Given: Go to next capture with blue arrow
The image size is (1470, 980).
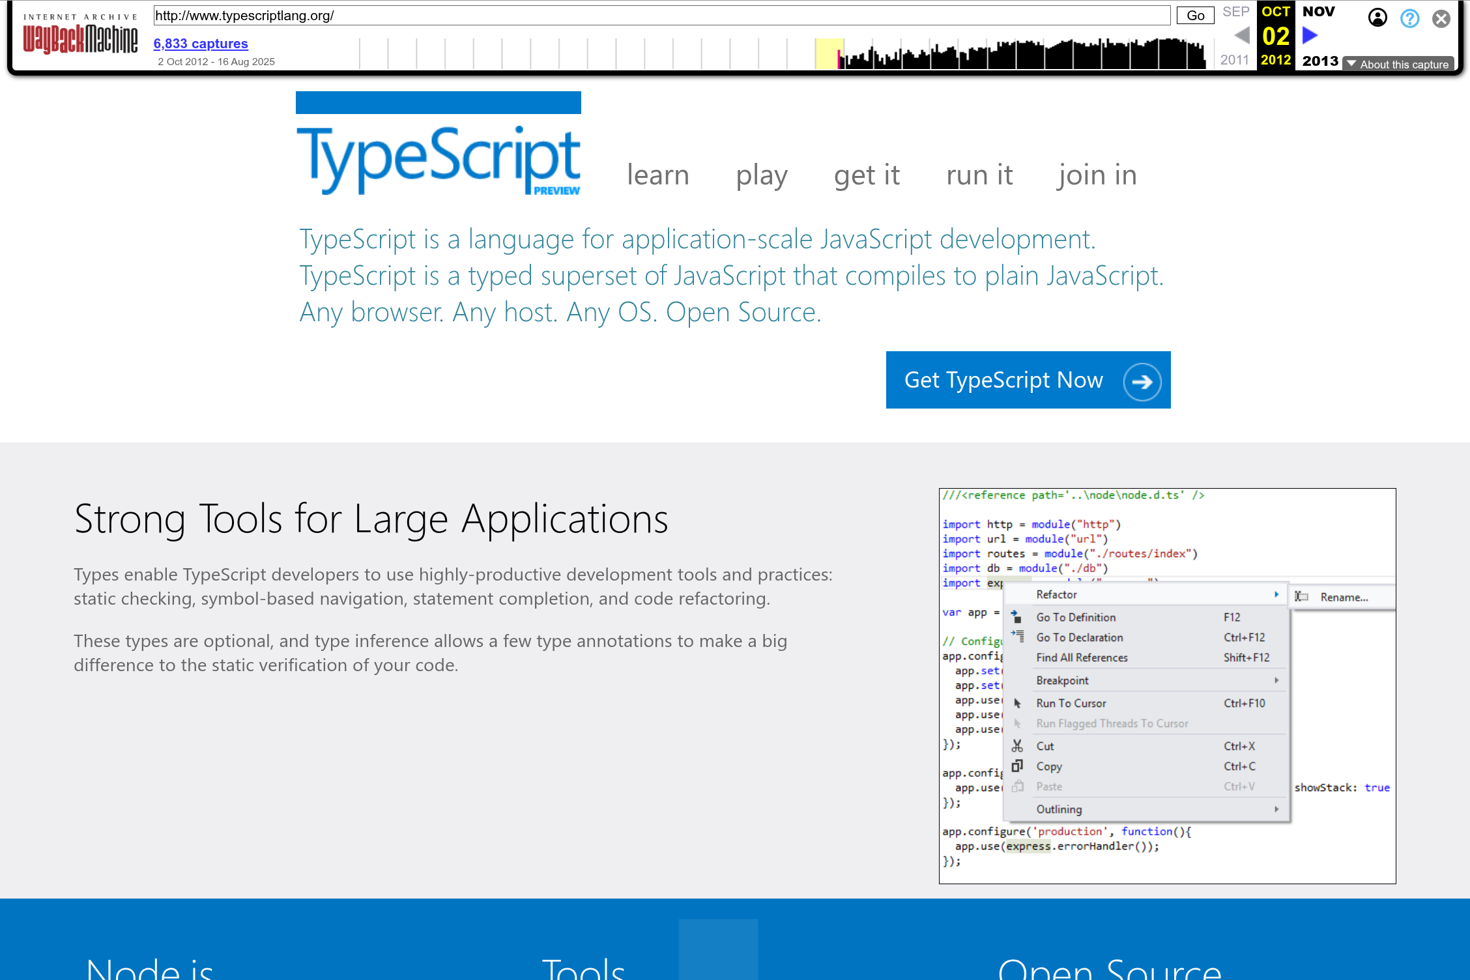Looking at the screenshot, I should point(1310,35).
